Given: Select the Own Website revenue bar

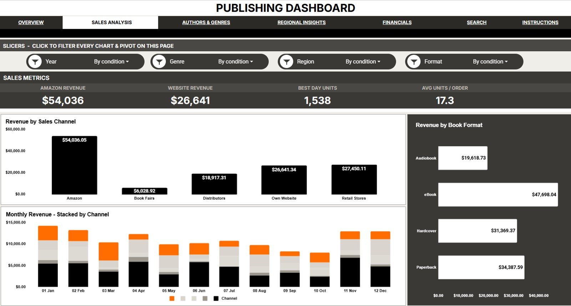Looking at the screenshot, I should point(284,180).
